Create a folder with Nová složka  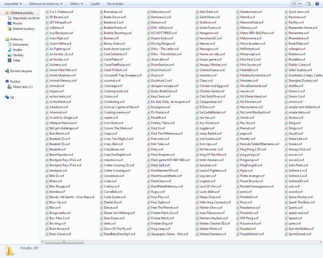(x=115, y=4)
